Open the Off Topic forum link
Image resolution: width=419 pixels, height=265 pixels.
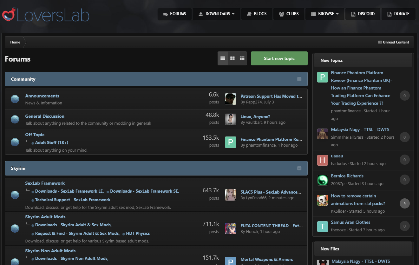(35, 135)
